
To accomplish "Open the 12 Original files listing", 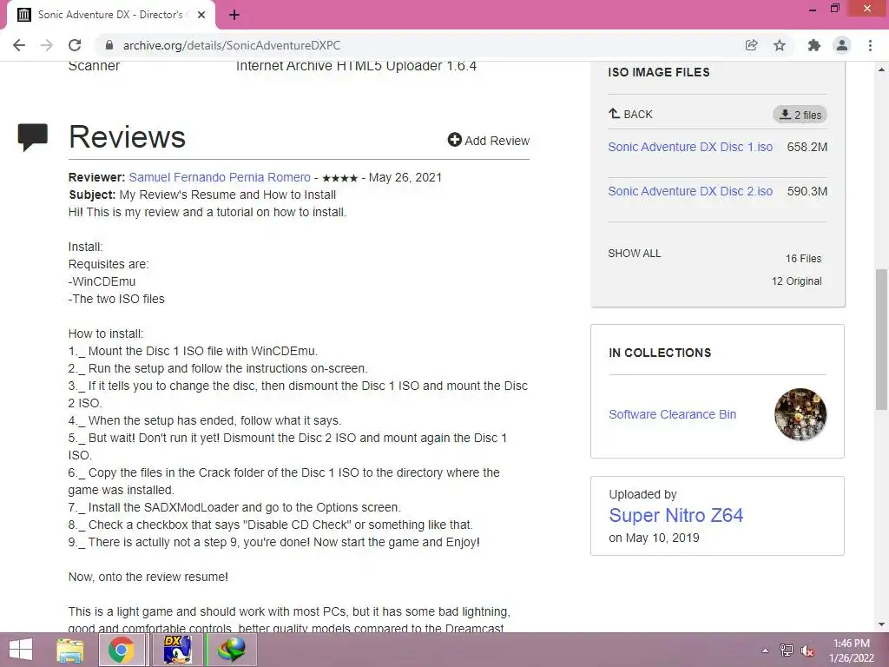I will coord(796,281).
